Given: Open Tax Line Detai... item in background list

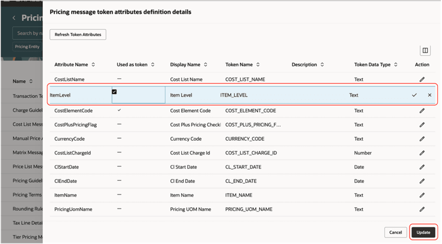Looking at the screenshot, I should tap(27, 223).
